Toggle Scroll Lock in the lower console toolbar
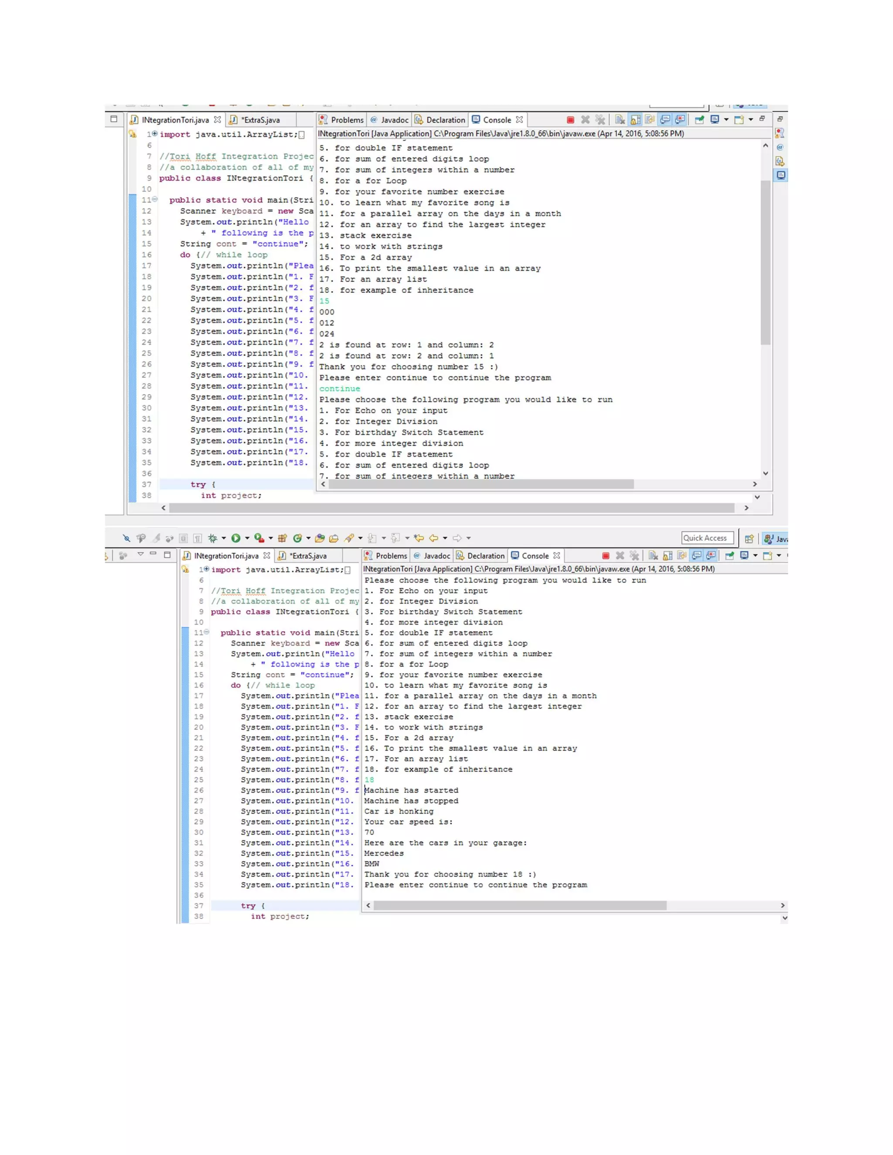Screen dimensions: 893x1155 668,556
